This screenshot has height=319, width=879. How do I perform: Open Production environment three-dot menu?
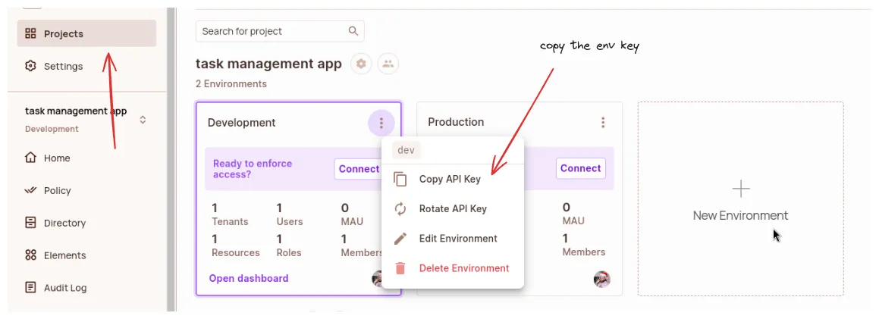point(603,123)
